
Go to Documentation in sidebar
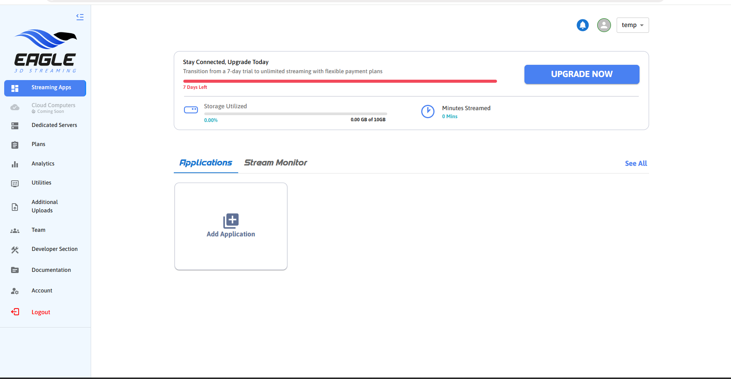[x=51, y=270]
